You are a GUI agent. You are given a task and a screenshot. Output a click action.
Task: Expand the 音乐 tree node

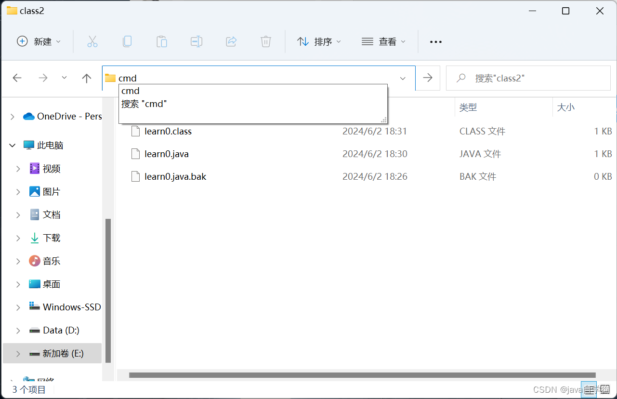click(x=18, y=261)
